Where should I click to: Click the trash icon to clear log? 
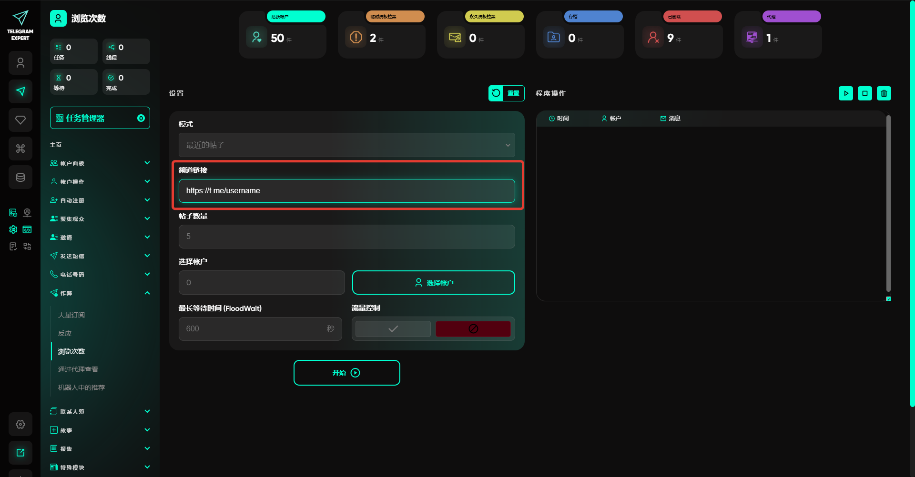[x=884, y=93]
